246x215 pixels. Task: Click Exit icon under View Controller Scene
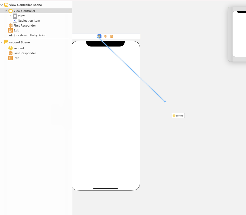(11, 30)
